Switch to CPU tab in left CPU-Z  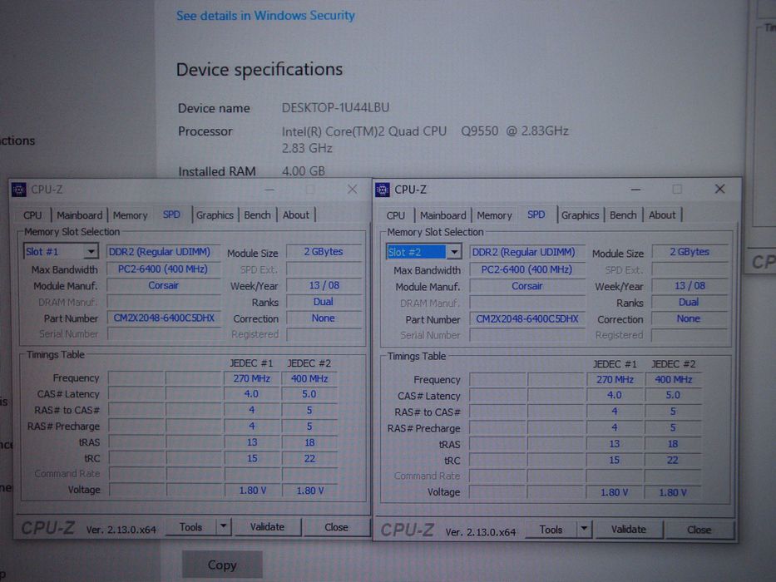point(32,215)
